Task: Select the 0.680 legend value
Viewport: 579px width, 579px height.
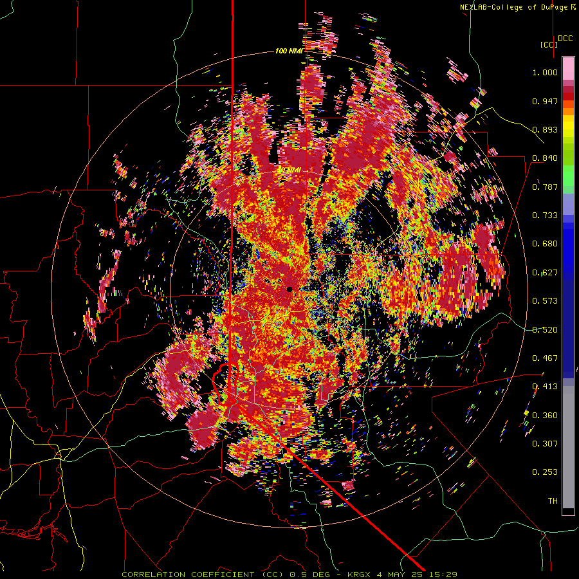Action: pyautogui.click(x=545, y=244)
